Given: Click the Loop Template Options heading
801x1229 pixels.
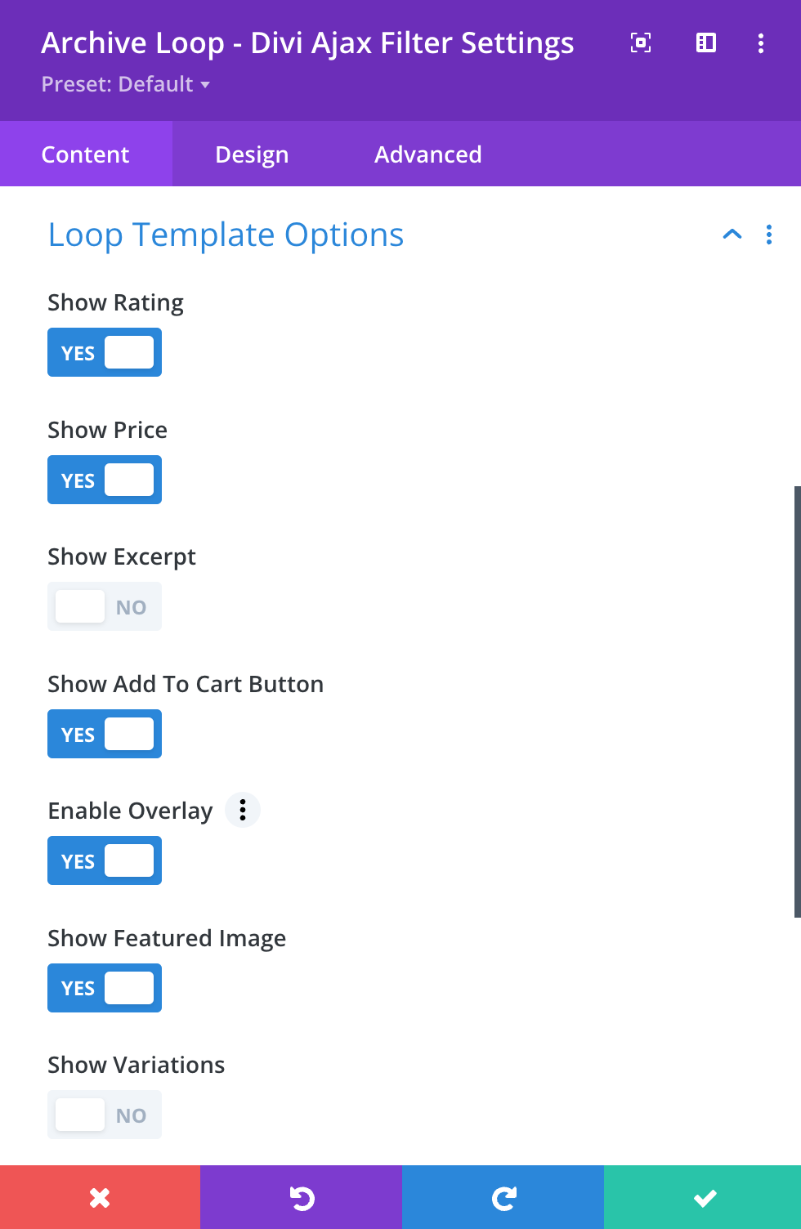Looking at the screenshot, I should click(x=226, y=235).
